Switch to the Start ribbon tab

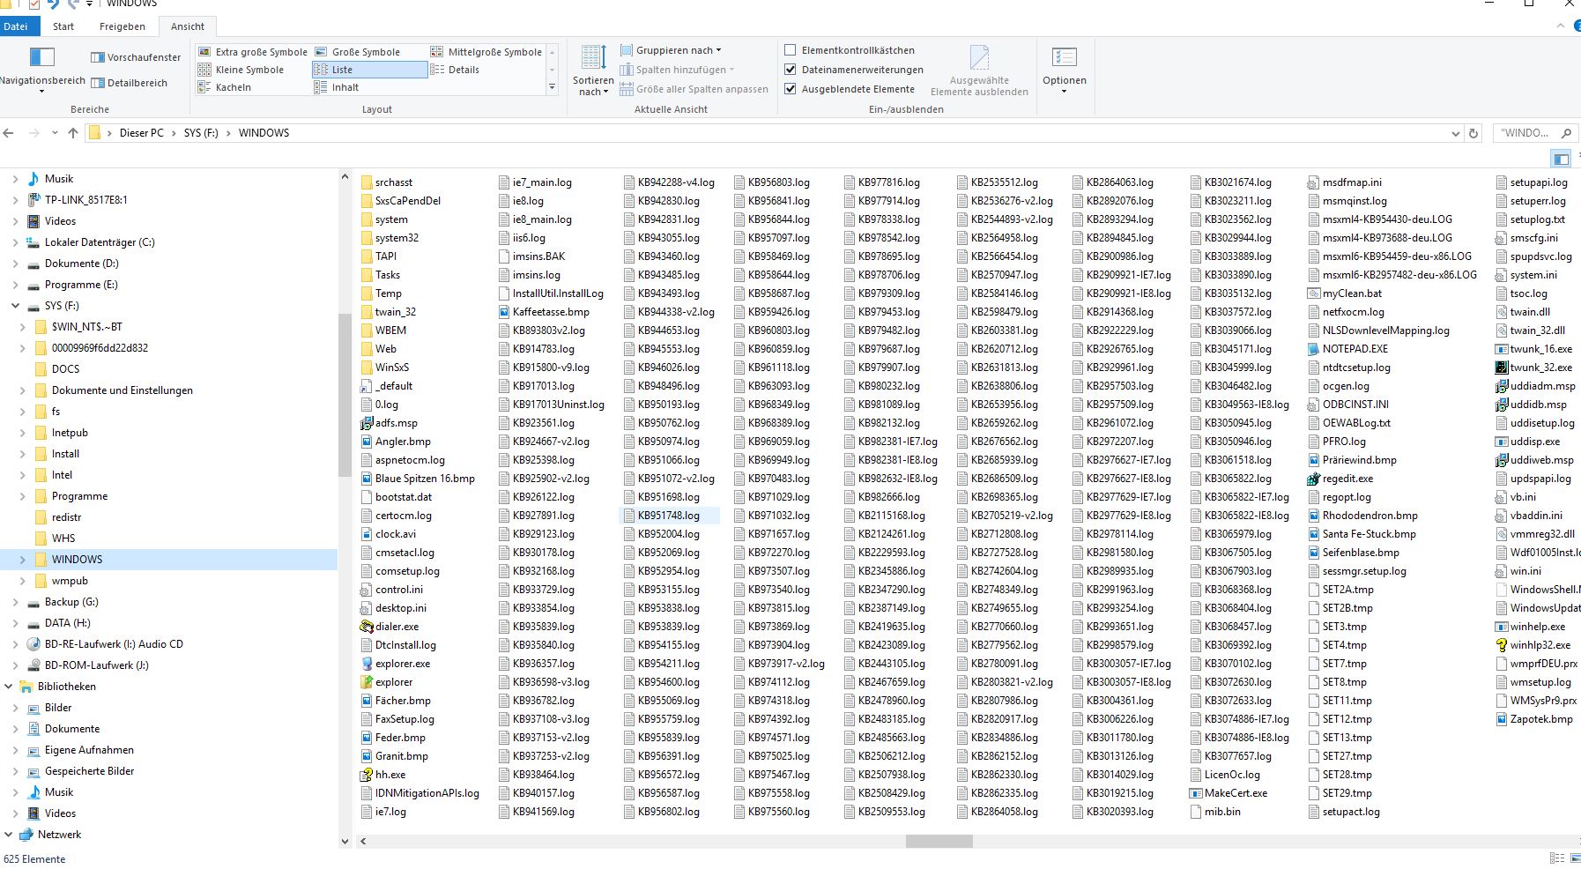[x=63, y=26]
